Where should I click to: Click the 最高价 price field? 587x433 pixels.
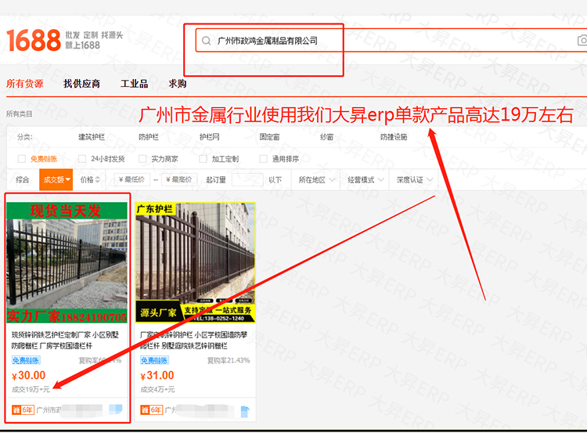(179, 180)
